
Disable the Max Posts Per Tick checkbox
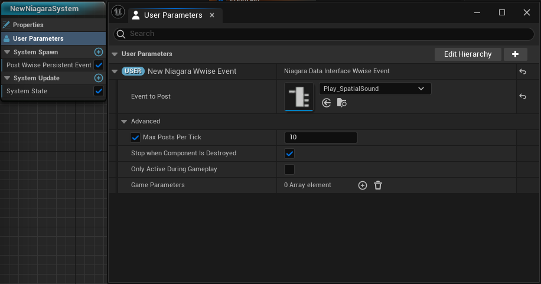pos(135,138)
